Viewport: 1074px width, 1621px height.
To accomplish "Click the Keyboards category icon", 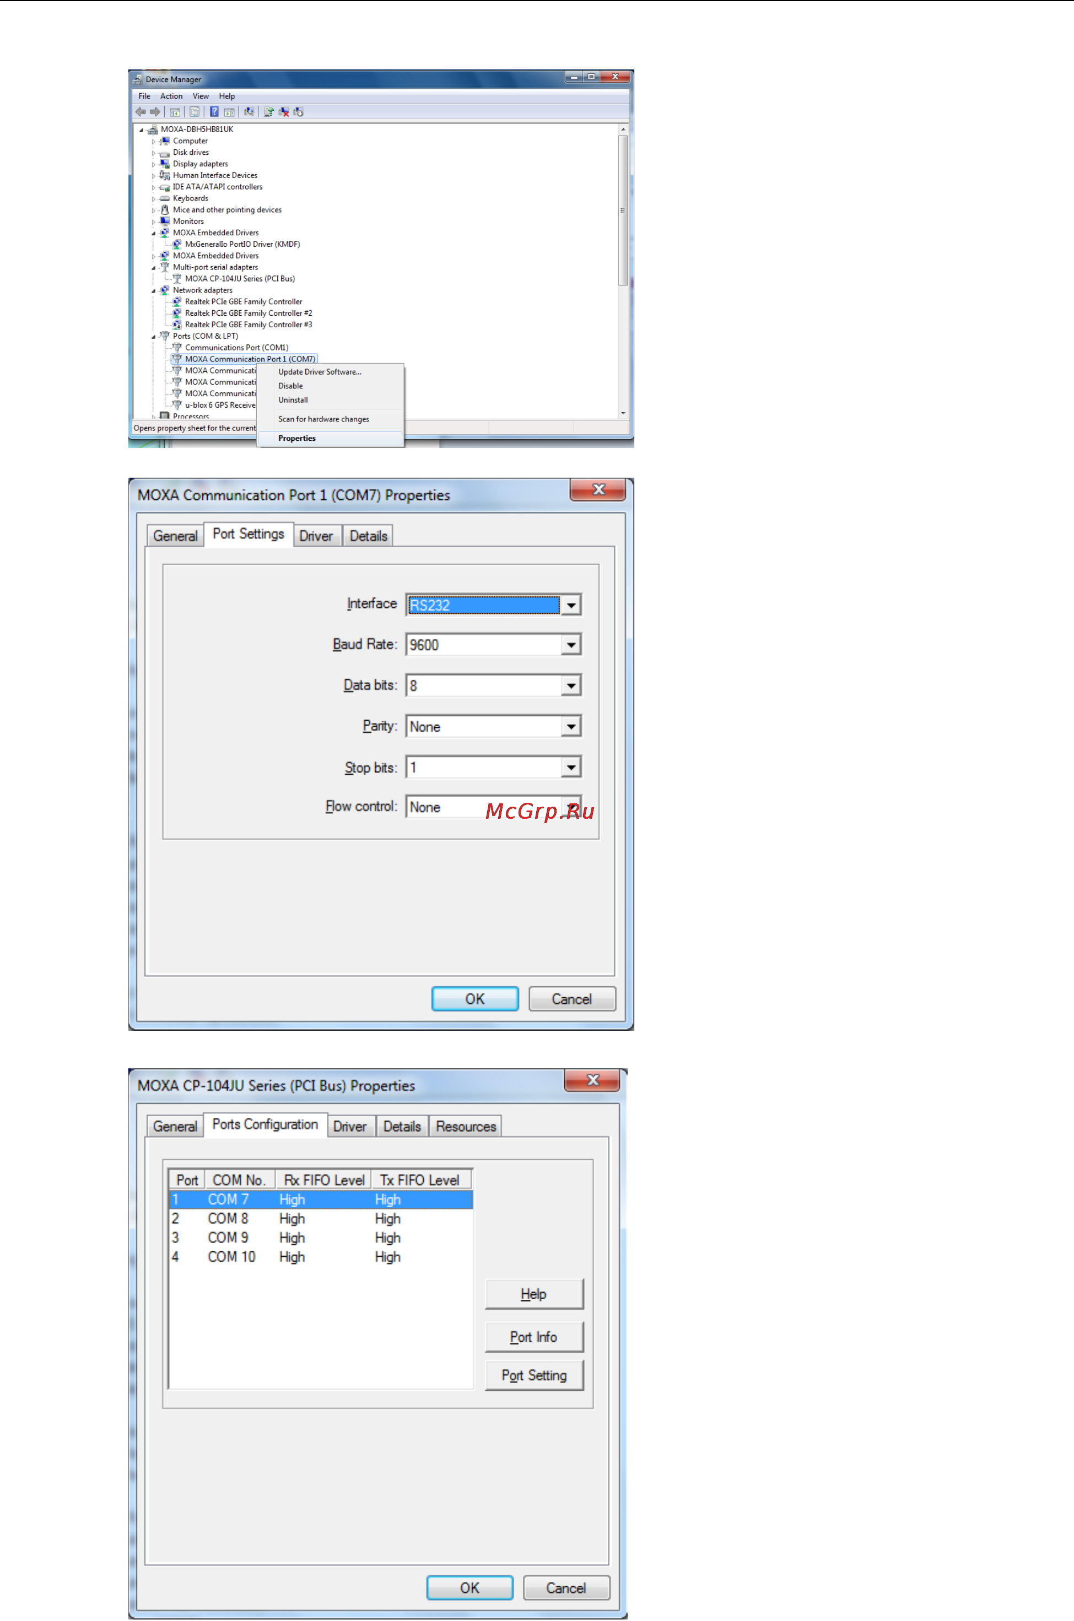I will tap(164, 198).
